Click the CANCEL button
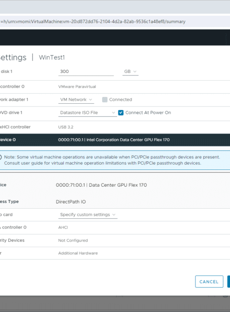This screenshot has height=312, width=230. [x=209, y=282]
